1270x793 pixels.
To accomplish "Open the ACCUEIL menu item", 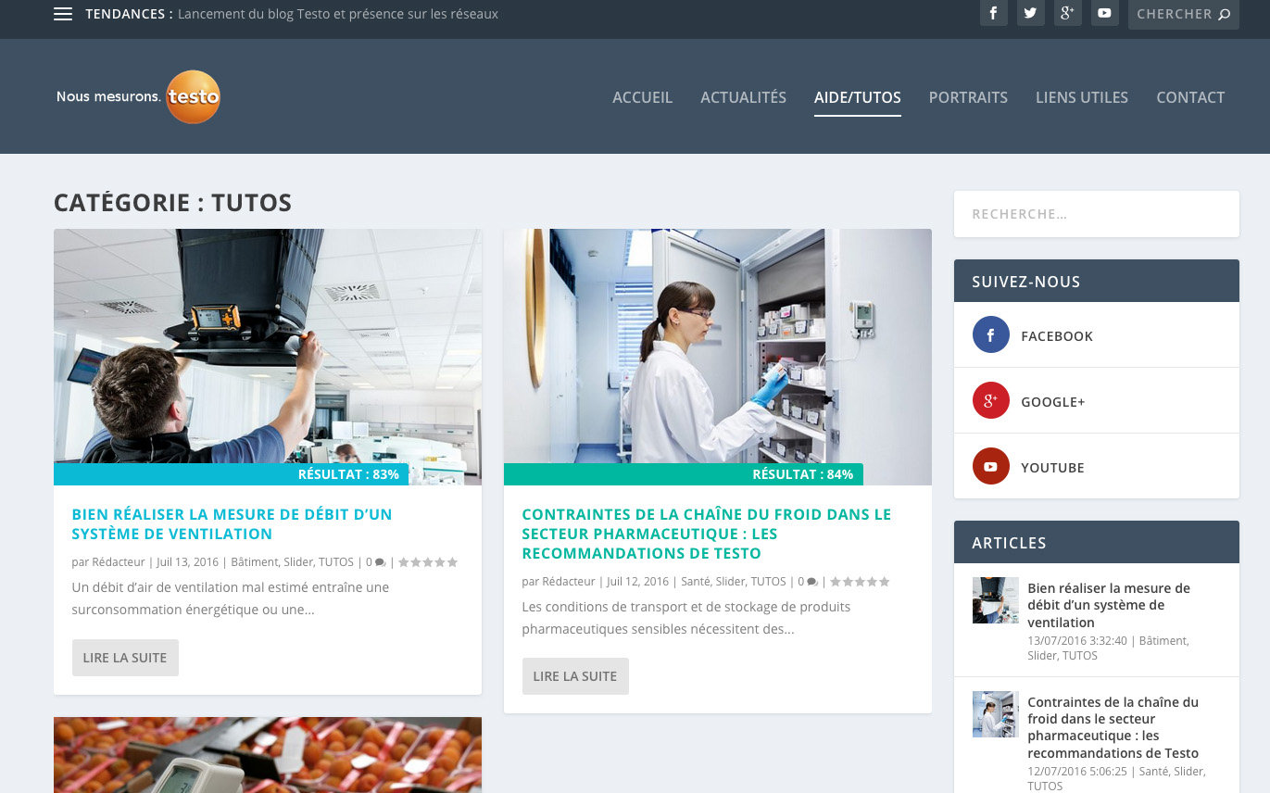I will pyautogui.click(x=642, y=97).
